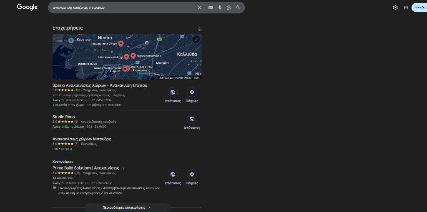Open the on-screen keyboard input tool
The width and height of the screenshot is (427, 212).
[211, 7]
